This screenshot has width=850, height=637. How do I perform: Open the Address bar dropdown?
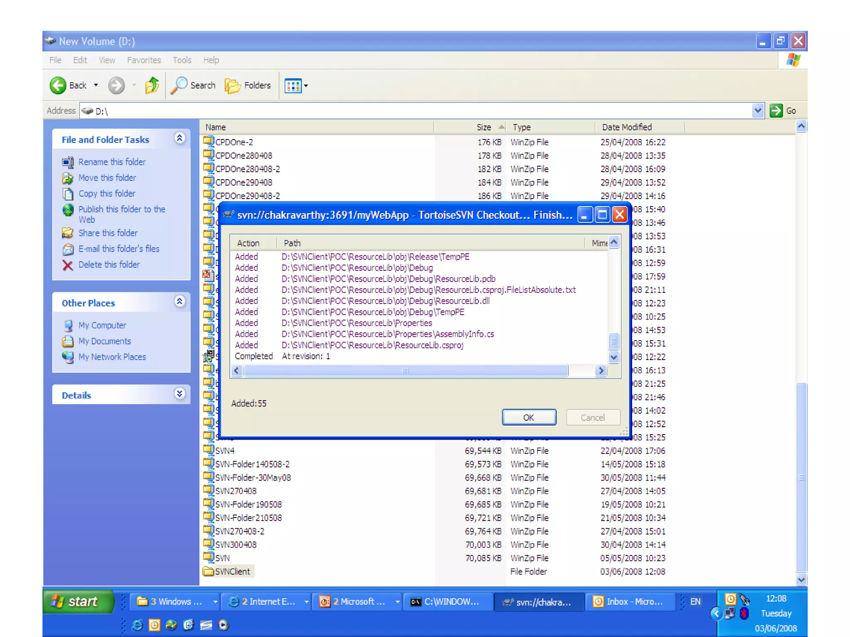[758, 111]
